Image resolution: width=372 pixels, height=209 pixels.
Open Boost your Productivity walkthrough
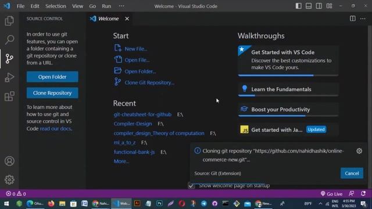pos(288,109)
